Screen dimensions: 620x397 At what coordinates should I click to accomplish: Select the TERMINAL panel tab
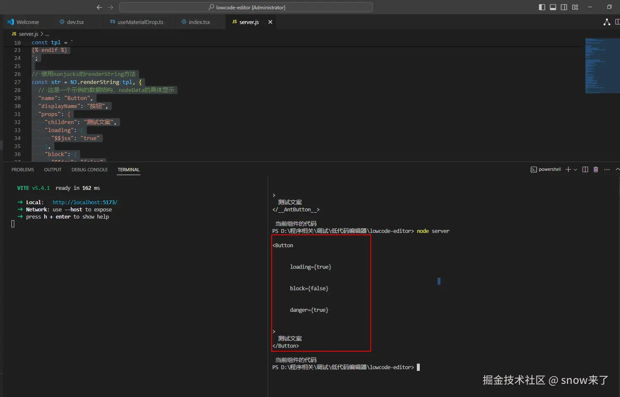(129, 170)
